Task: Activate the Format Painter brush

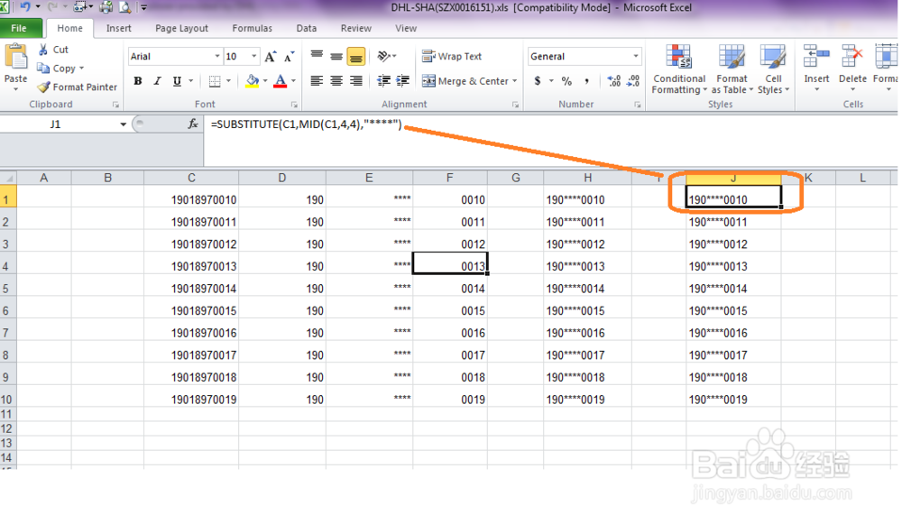Action: [43, 87]
